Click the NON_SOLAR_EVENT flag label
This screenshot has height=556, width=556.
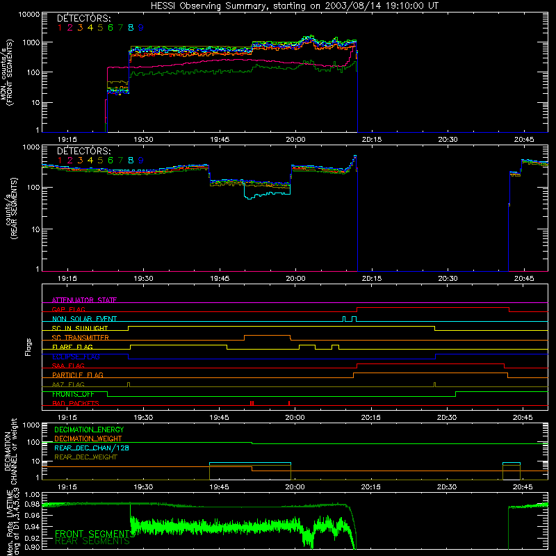coord(84,319)
